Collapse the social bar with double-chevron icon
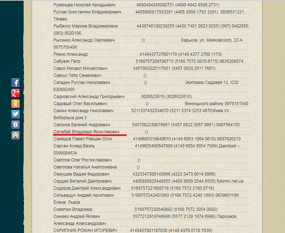 click(x=16, y=135)
